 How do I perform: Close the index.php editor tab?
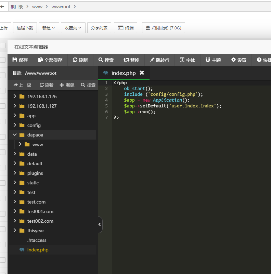click(x=142, y=73)
